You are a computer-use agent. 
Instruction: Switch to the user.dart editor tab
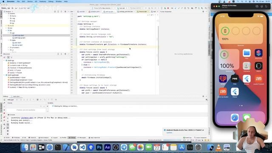pos(82,11)
